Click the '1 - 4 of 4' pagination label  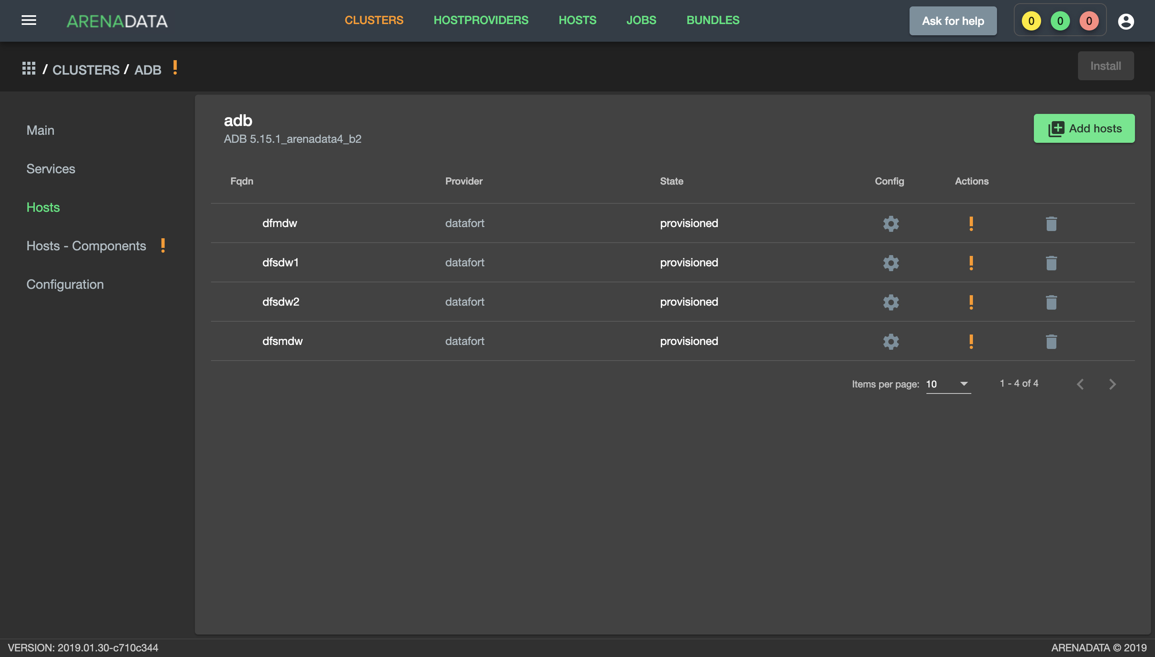coord(1019,383)
